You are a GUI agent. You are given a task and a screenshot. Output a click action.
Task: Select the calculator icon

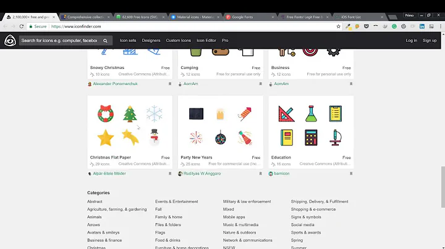pyautogui.click(x=311, y=137)
